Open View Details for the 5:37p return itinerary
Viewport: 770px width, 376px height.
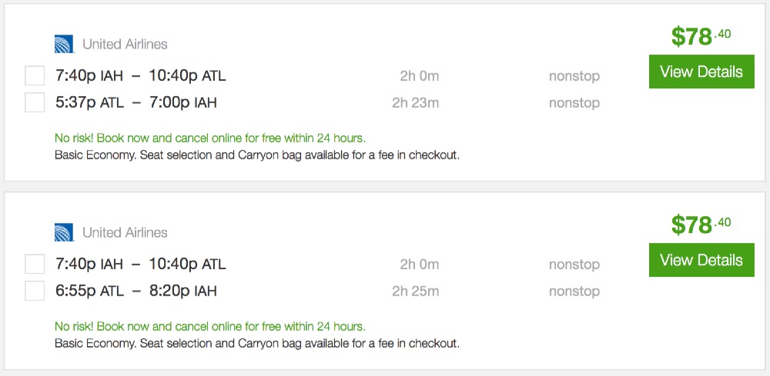(701, 72)
